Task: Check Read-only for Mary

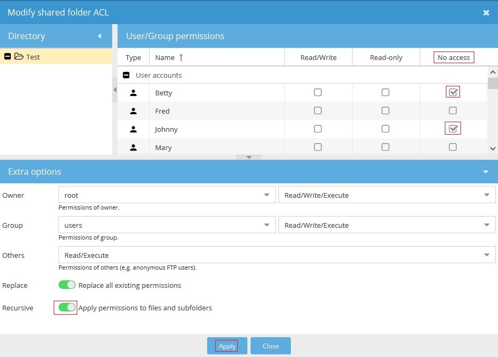Action: pyautogui.click(x=385, y=147)
